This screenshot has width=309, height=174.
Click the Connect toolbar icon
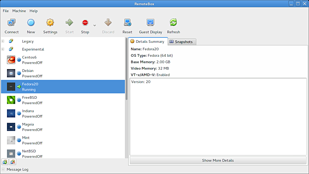pyautogui.click(x=12, y=23)
